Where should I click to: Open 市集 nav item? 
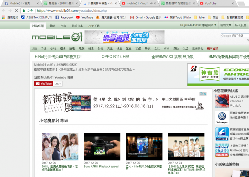(63, 26)
